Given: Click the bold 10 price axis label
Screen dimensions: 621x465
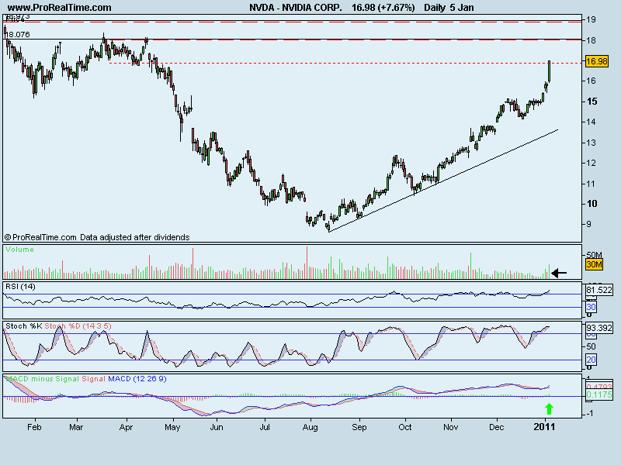Looking at the screenshot, I should pyautogui.click(x=592, y=204).
